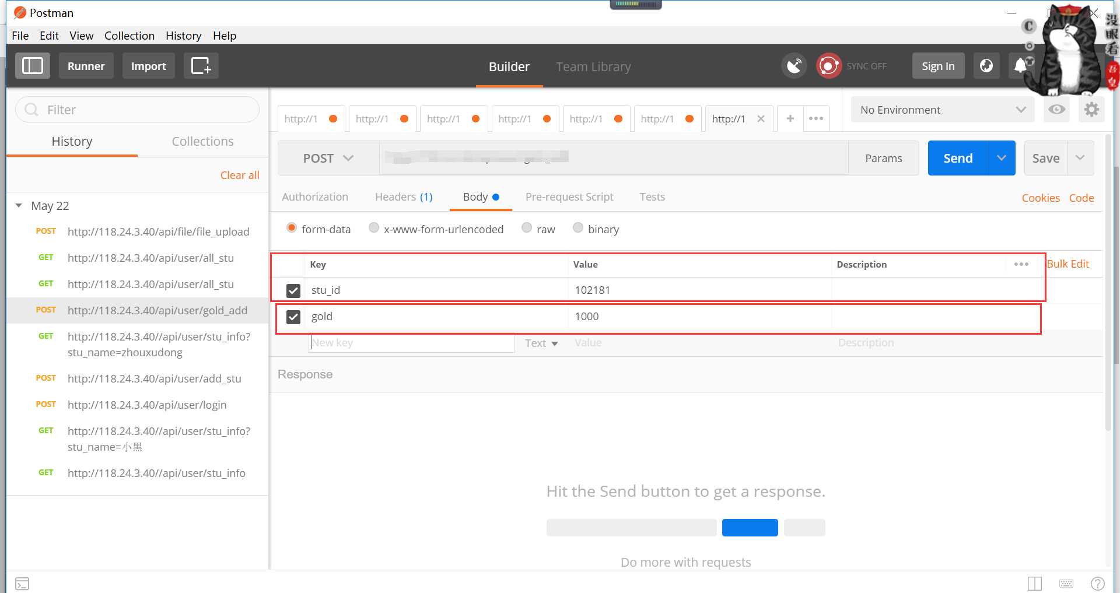
Task: Switch to the Team Library tab
Action: [x=593, y=66]
